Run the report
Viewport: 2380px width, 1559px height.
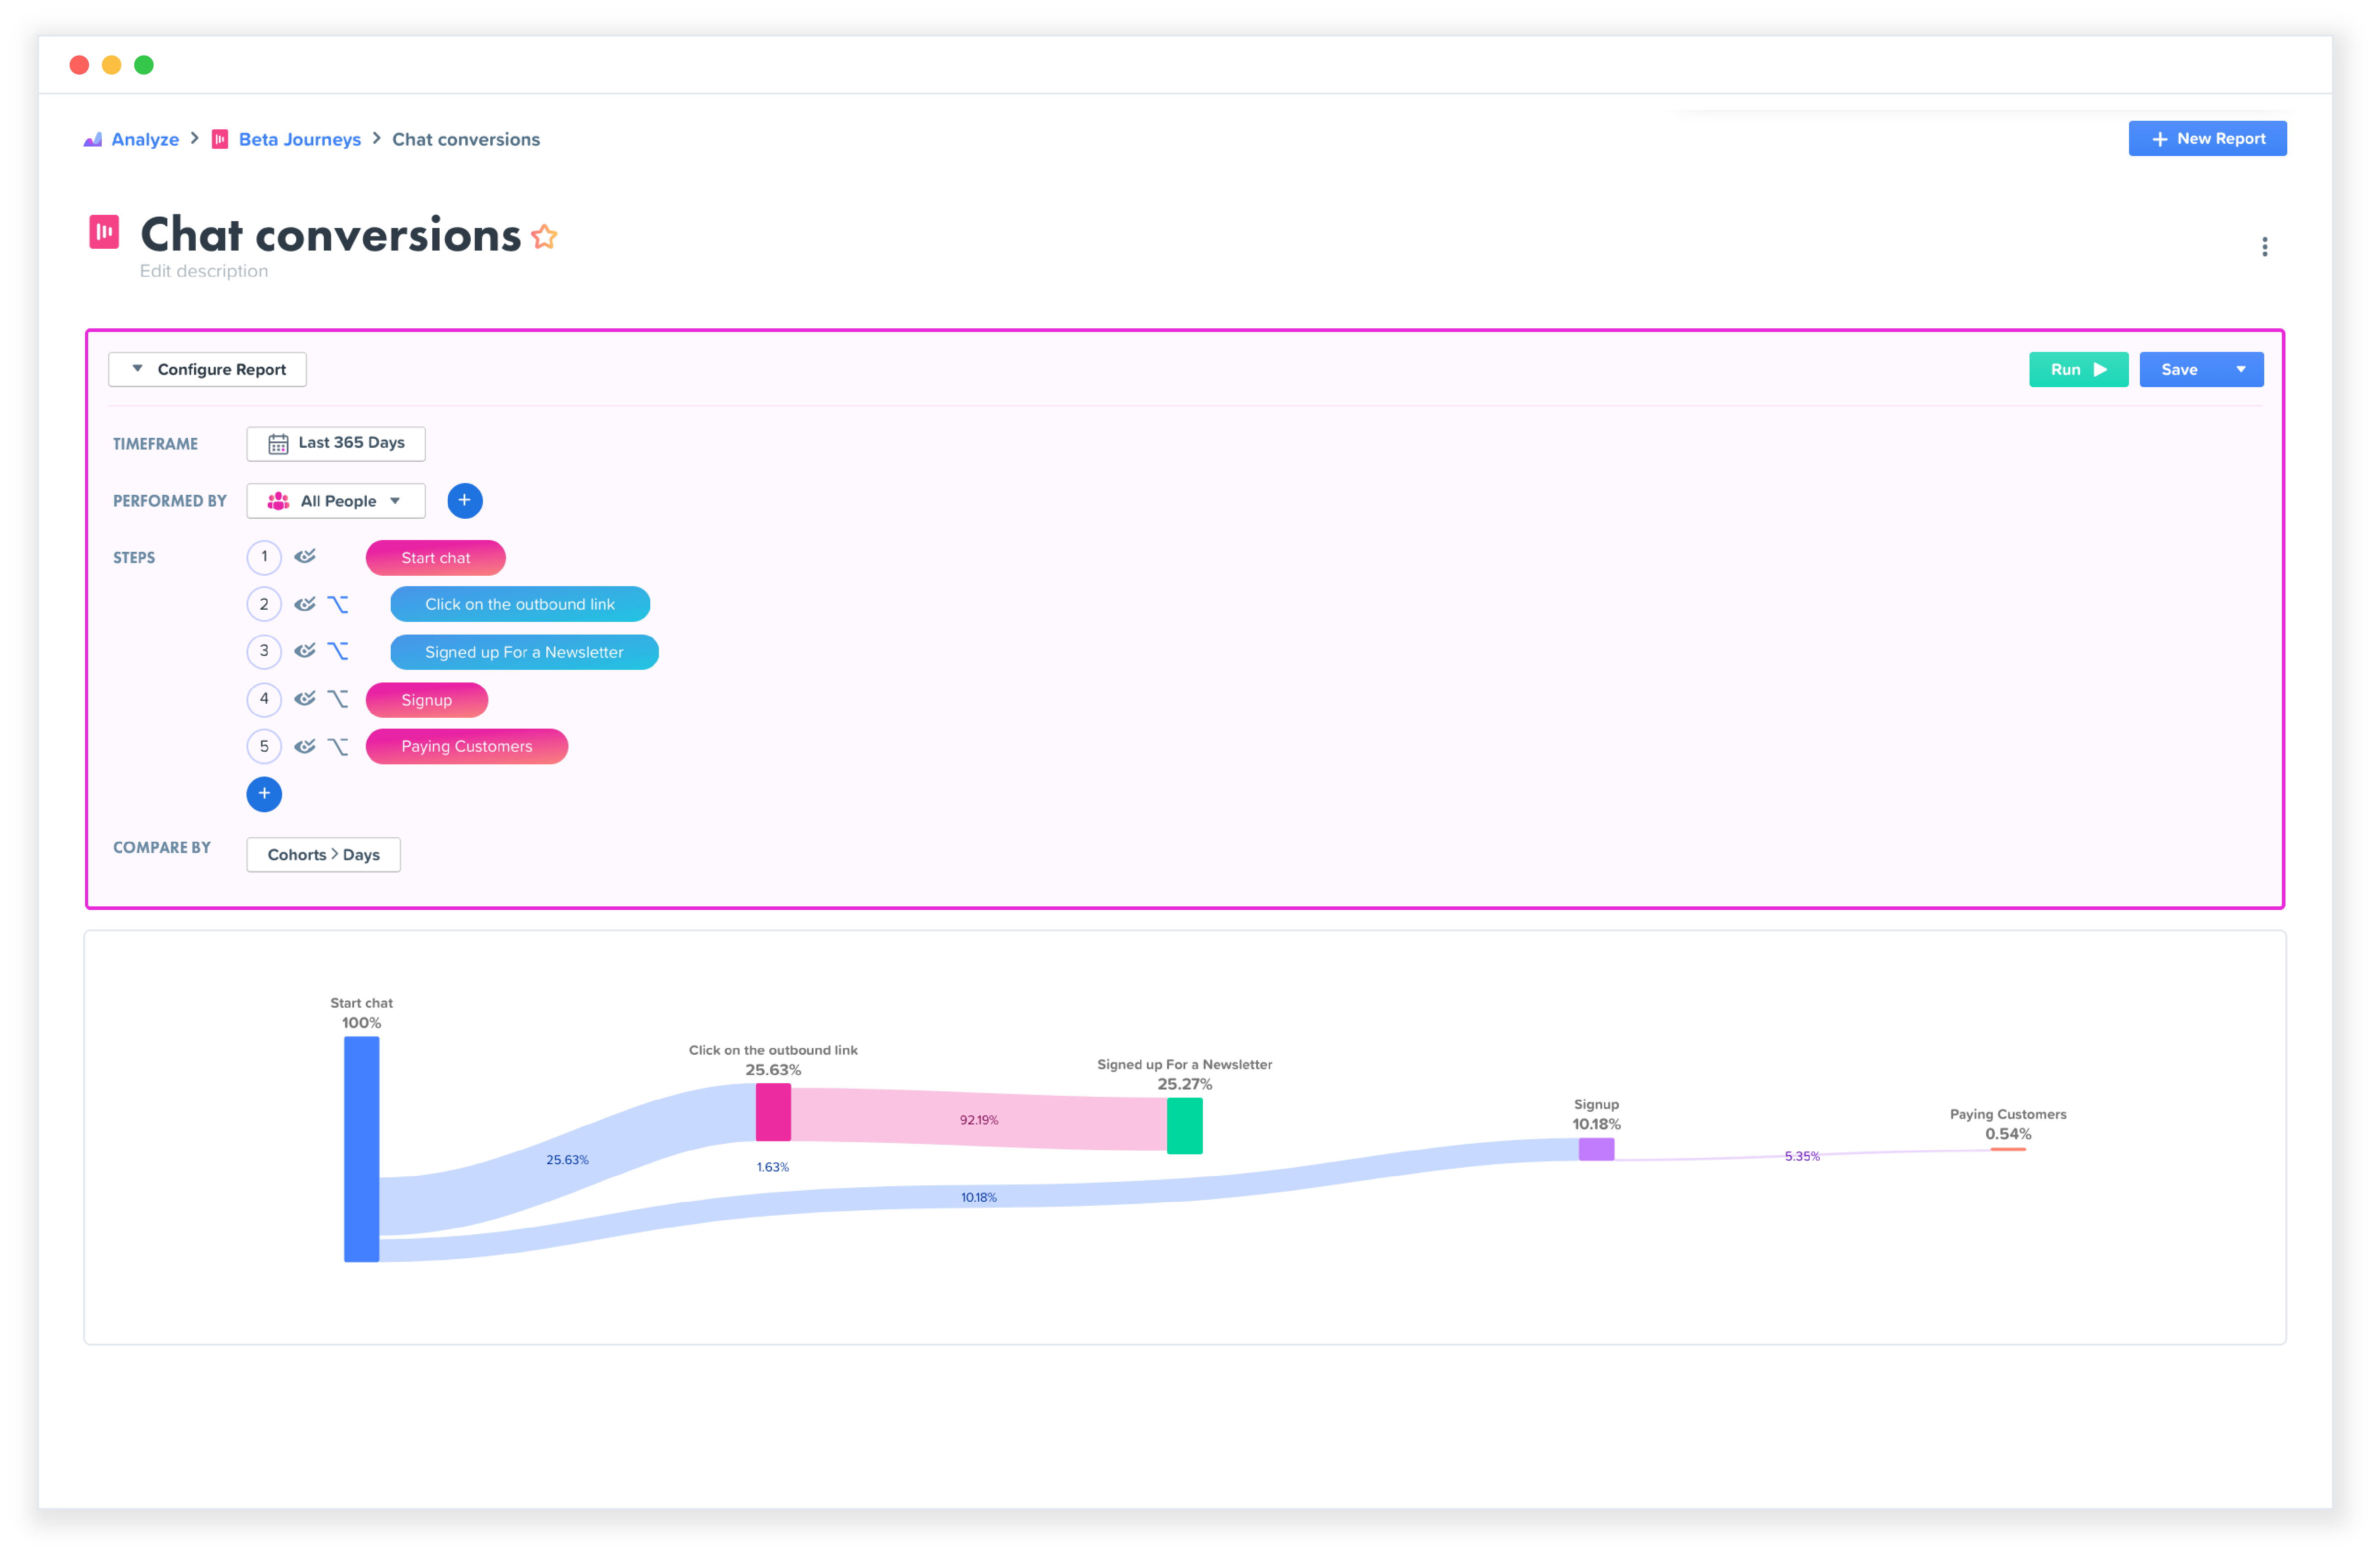(x=2078, y=370)
